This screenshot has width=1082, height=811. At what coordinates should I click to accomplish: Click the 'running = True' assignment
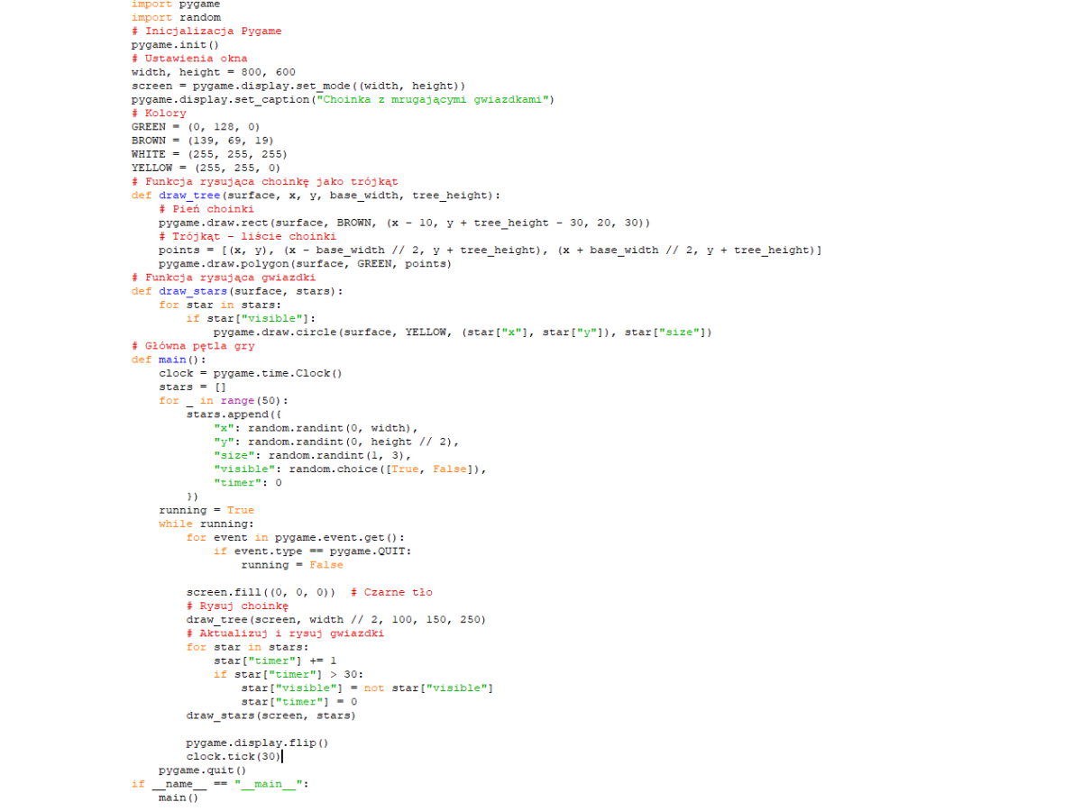(x=206, y=510)
